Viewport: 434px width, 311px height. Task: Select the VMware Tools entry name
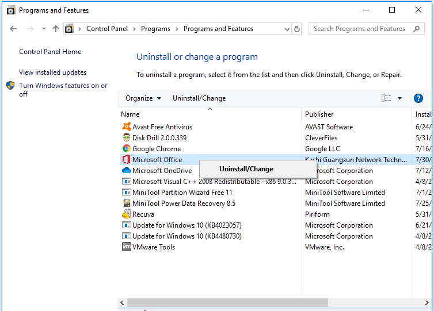(x=154, y=247)
